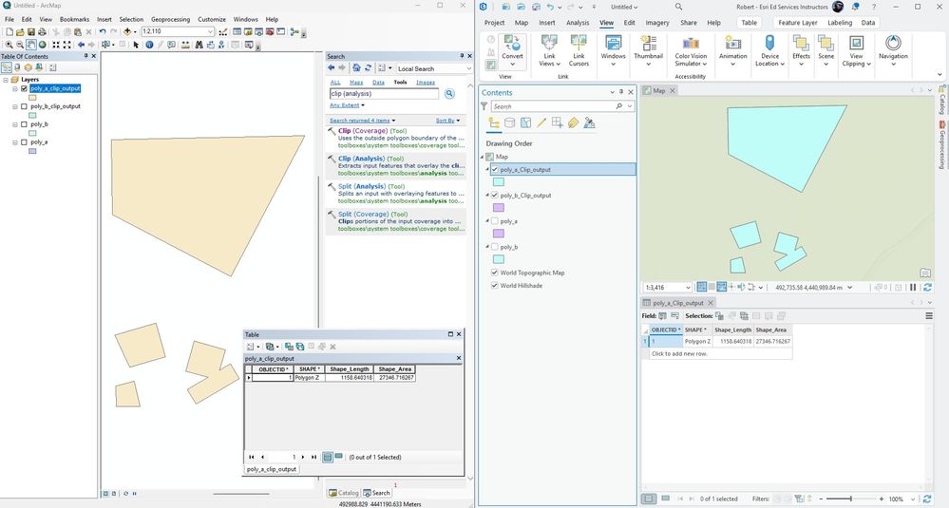Click Pro map refresh icon
This screenshot has width=949, height=508.
(x=927, y=288)
